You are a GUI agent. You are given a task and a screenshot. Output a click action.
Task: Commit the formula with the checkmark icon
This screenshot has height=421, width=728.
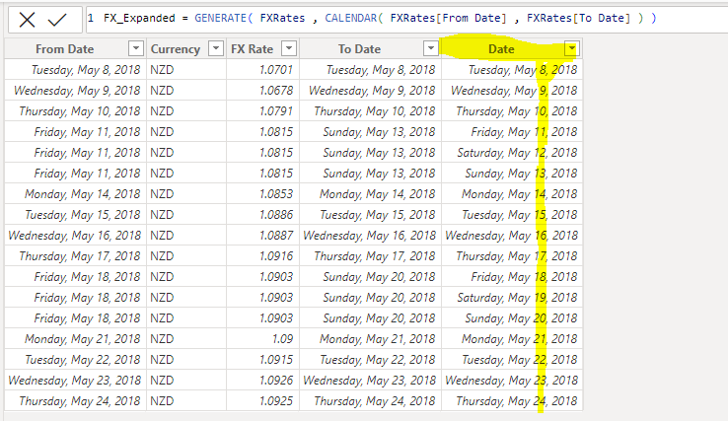click(57, 20)
